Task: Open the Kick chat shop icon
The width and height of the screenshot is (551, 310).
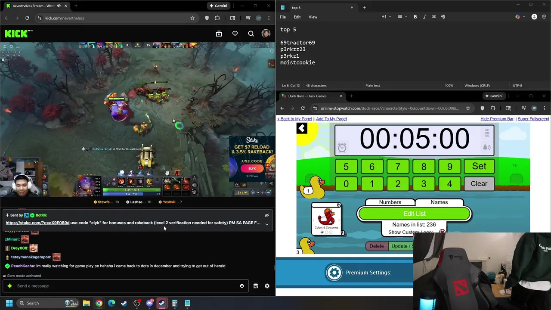Action: click(x=256, y=286)
